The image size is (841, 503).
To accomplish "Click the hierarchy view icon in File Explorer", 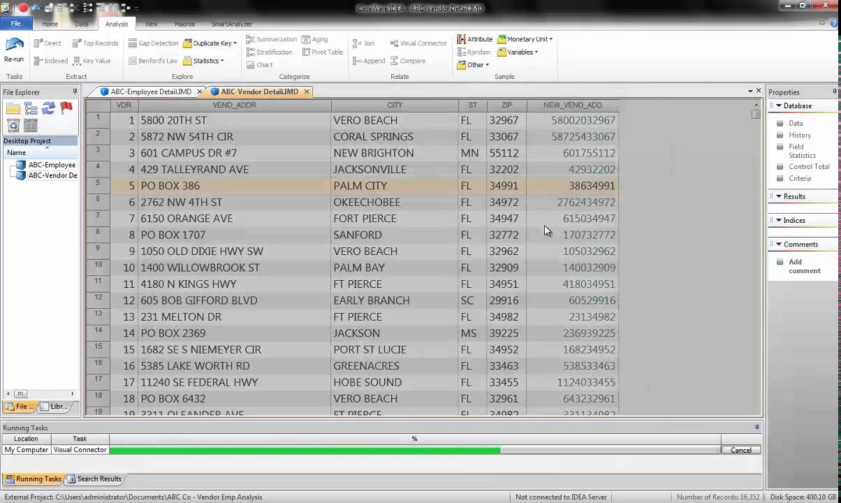I will [31, 108].
